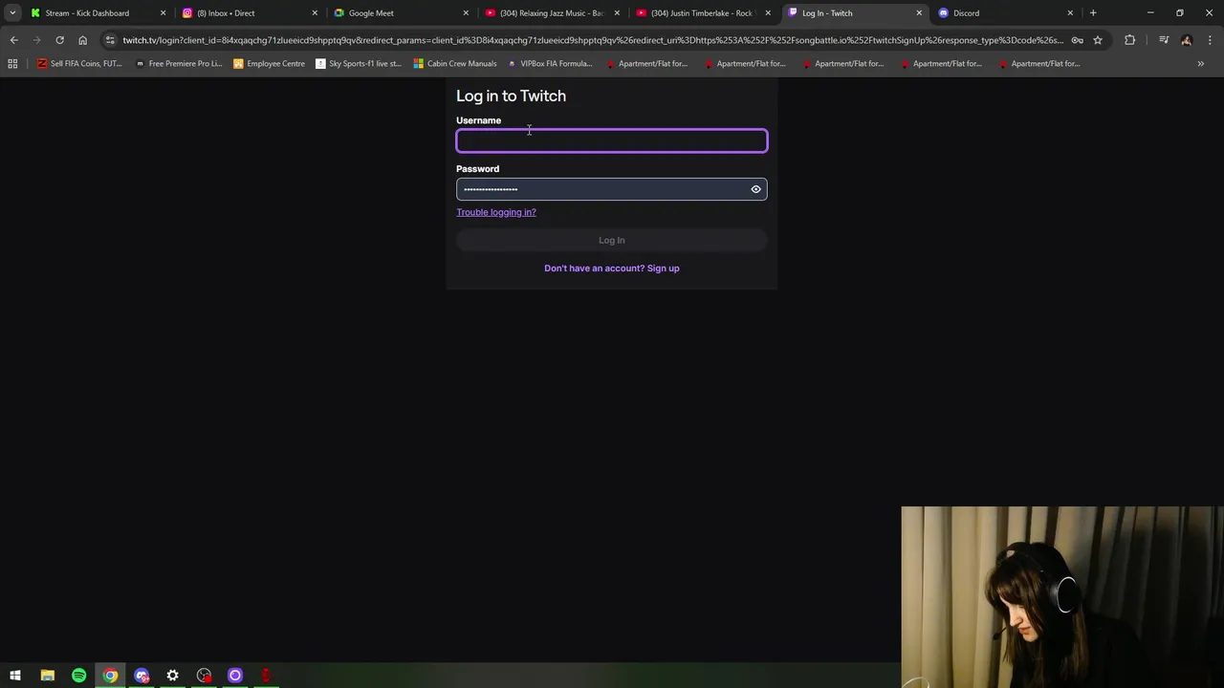
Task: Open Spotify from the taskbar
Action: pos(78,676)
